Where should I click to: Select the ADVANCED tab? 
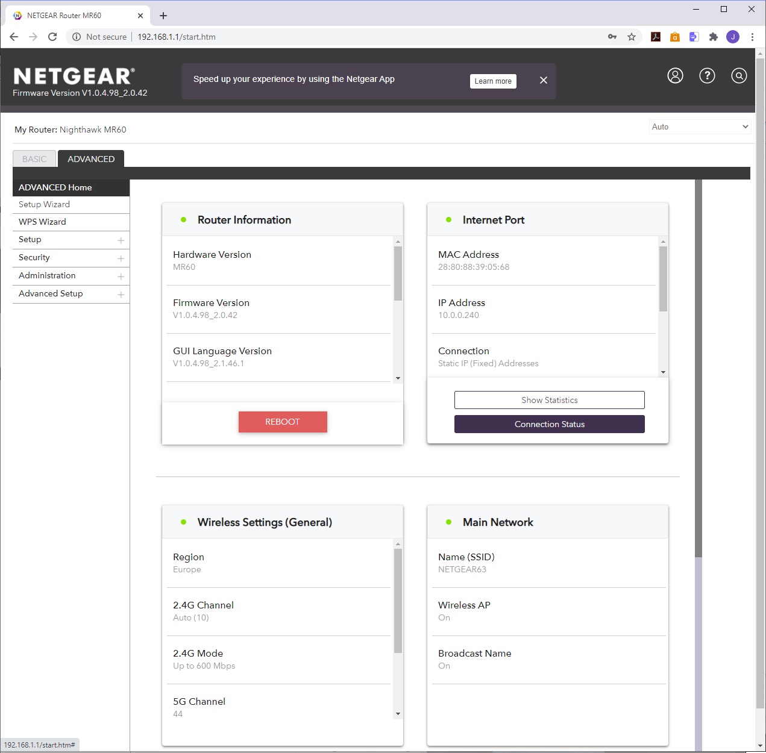[91, 159]
